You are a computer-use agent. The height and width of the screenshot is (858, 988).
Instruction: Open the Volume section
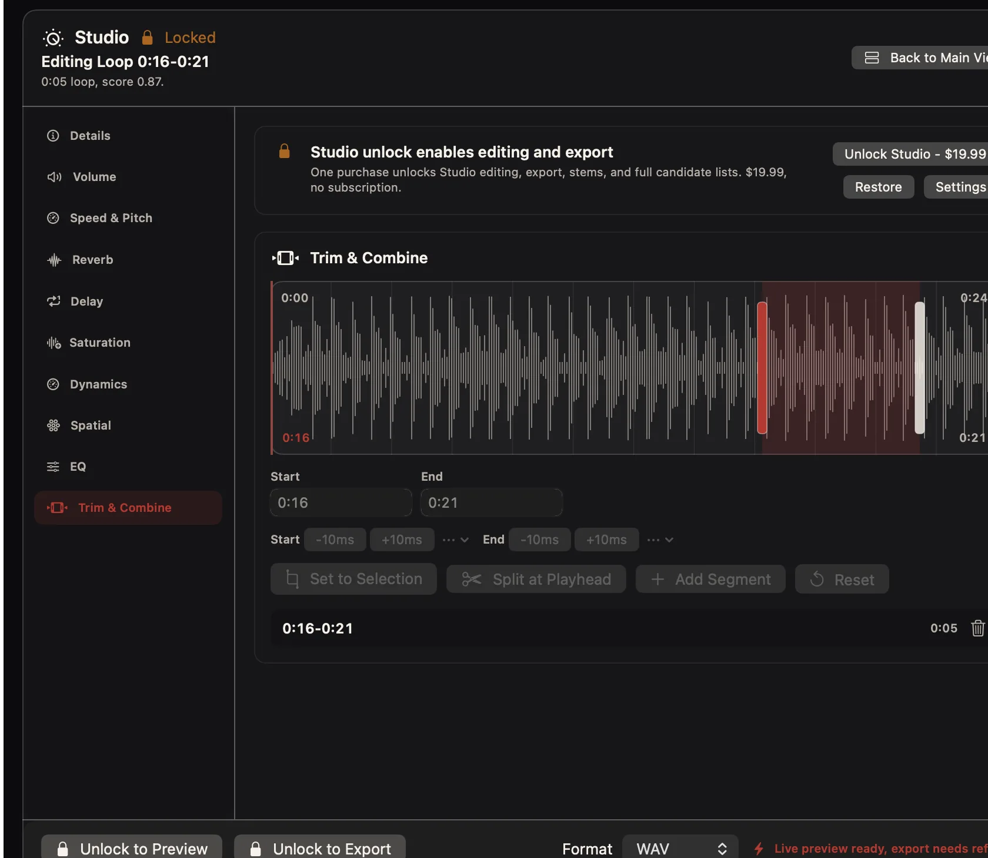coord(128,177)
